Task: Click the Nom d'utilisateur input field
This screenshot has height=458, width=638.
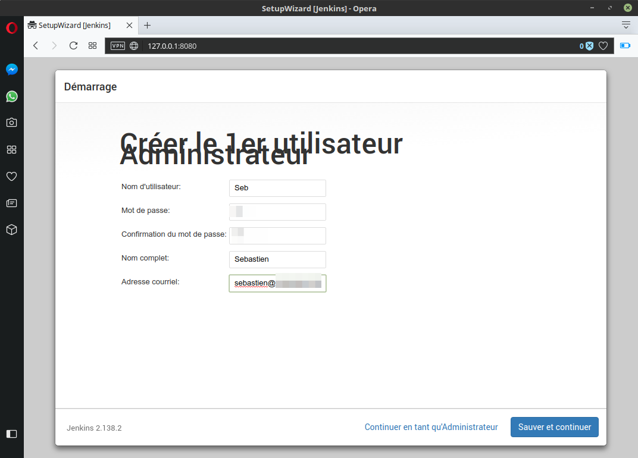Action: [x=277, y=188]
